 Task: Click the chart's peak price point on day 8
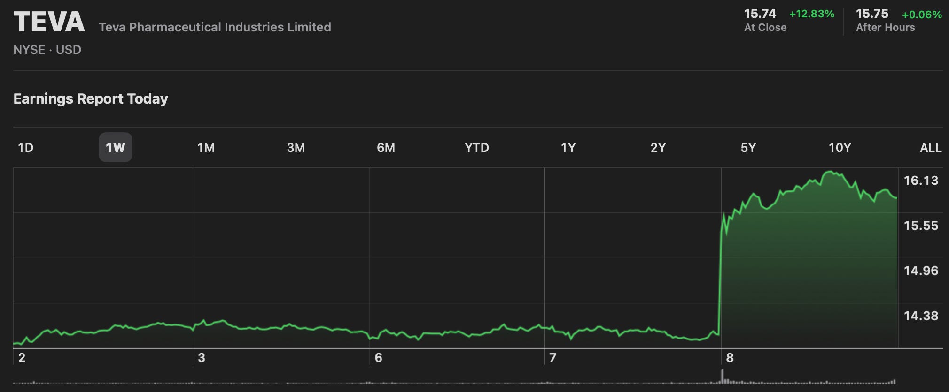tap(830, 172)
